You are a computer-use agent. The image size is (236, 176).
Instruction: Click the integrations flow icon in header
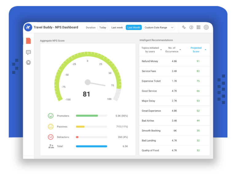(184, 27)
